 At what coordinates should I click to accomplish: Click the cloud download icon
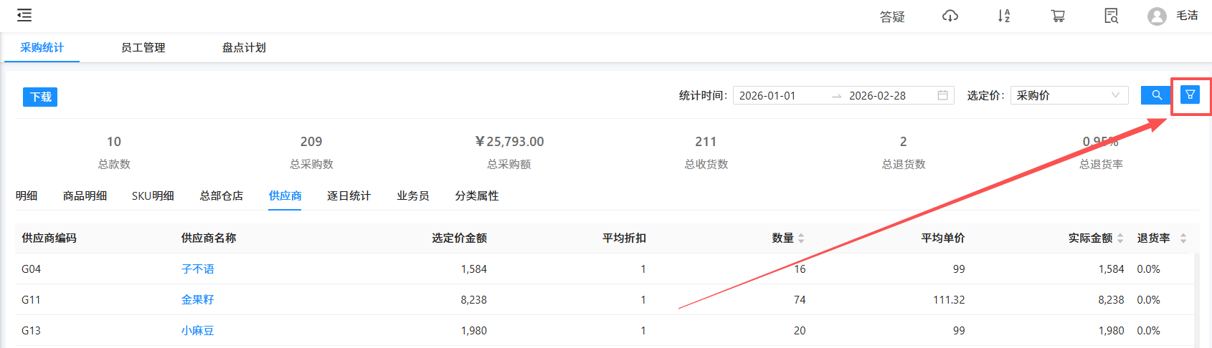950,16
